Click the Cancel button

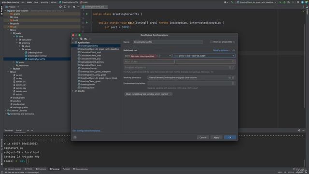[x=203, y=137]
